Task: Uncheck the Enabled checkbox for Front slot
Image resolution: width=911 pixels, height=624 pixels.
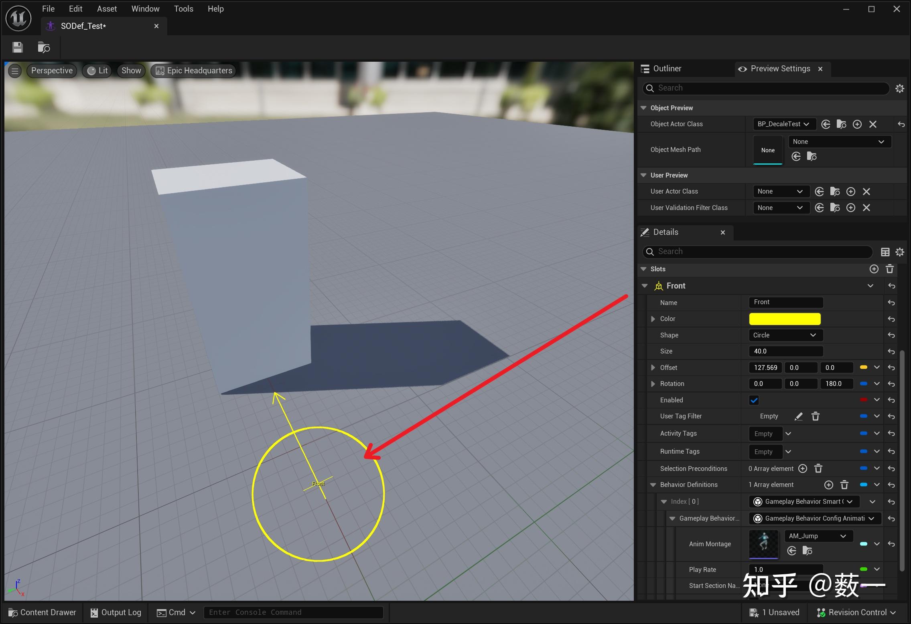Action: coord(754,400)
